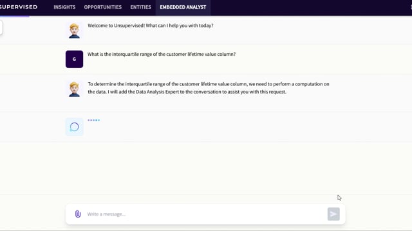Click the purple G user avatar
The height and width of the screenshot is (231, 412).
75,59
